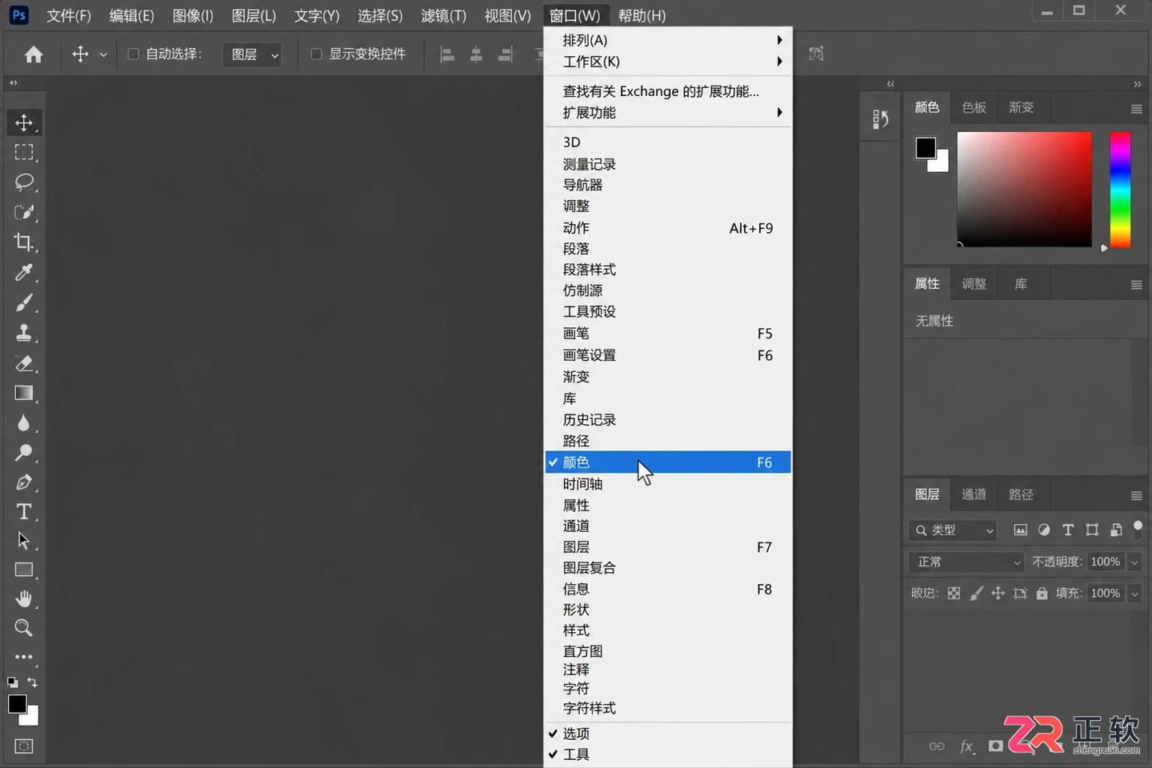Open the History panel collapsed icon
Viewport: 1152px width, 768px height.
(881, 119)
